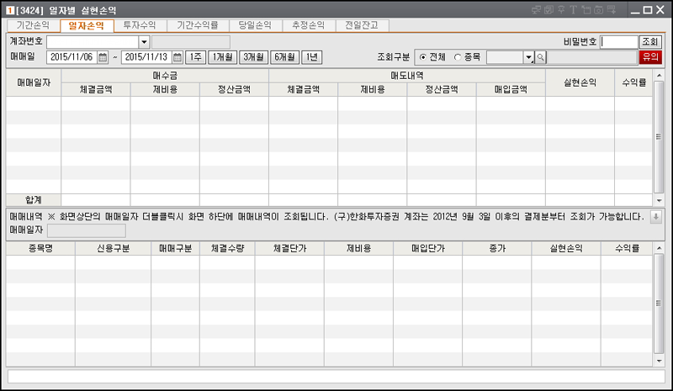This screenshot has width=673, height=391.
Task: Click the red 유의 button
Action: pos(650,57)
